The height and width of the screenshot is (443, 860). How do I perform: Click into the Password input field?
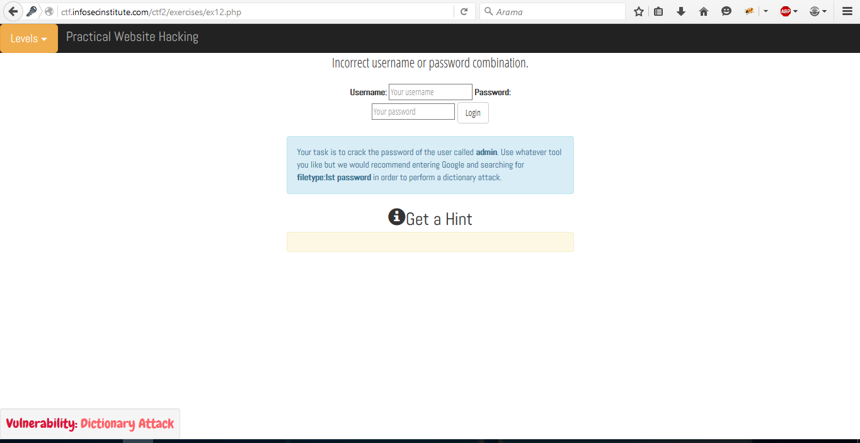(x=413, y=112)
